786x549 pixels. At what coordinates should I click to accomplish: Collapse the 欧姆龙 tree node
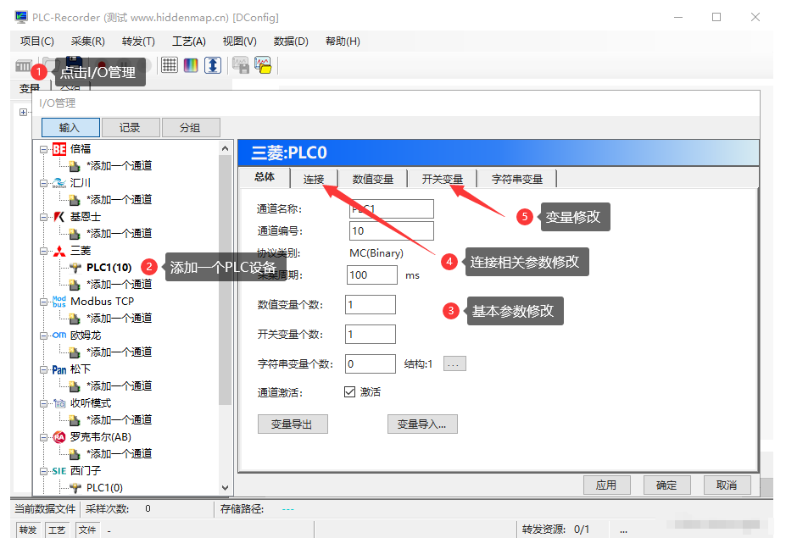coord(43,335)
